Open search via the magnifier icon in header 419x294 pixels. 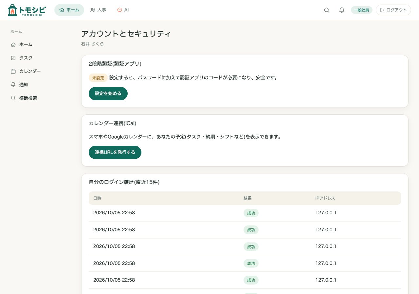(327, 10)
